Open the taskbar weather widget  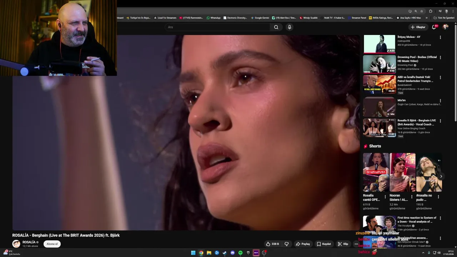click(x=11, y=253)
